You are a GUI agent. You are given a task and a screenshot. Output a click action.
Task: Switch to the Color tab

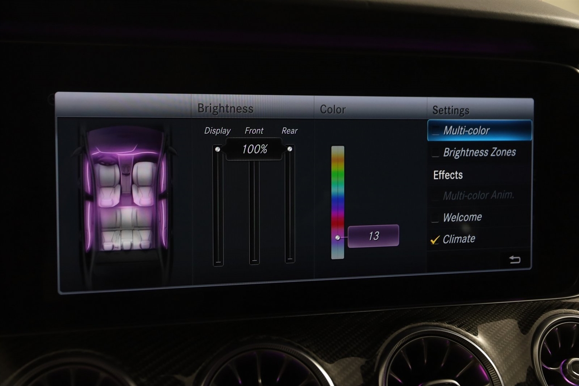(332, 110)
